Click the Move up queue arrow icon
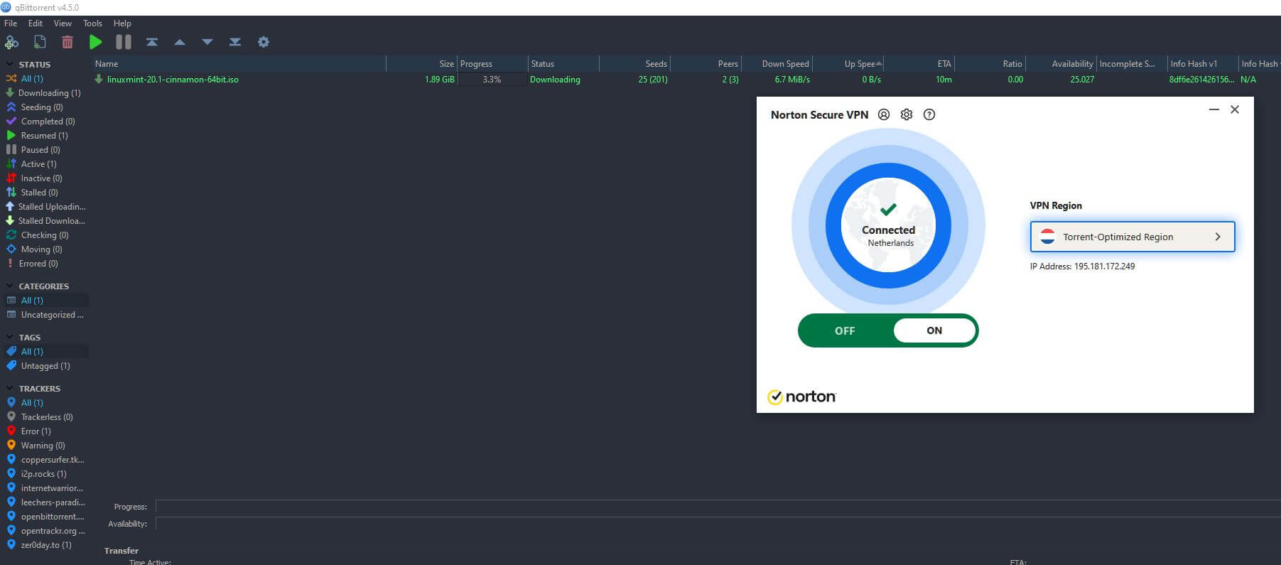This screenshot has width=1281, height=565. 180,43
